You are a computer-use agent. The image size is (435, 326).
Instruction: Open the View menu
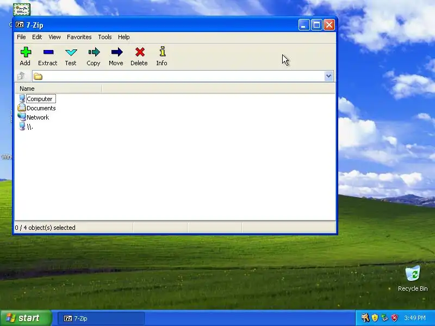[54, 37]
